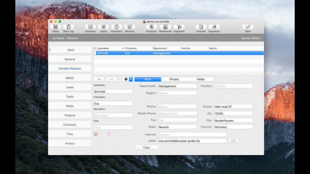Click the Lastname field containing Schmidt
The height and width of the screenshot is (174, 310).
coord(113,92)
